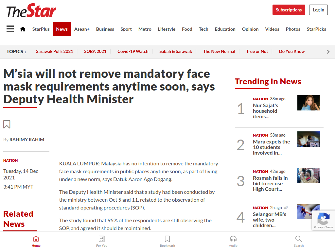
Task: Open the Covid-19 Watch topic
Action: point(133,51)
